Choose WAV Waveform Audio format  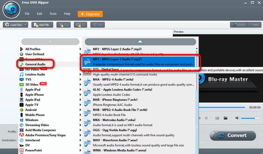[139, 143]
